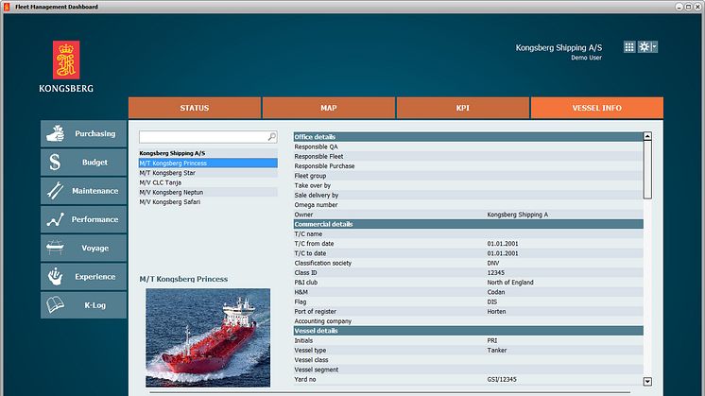Click the K-Log book icon
The height and width of the screenshot is (396, 705).
tap(56, 304)
